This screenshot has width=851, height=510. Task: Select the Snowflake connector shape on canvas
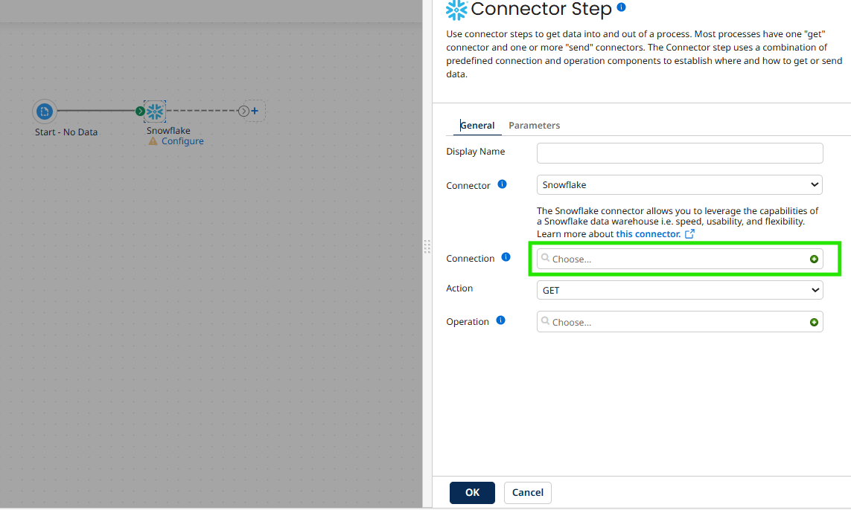click(x=155, y=112)
